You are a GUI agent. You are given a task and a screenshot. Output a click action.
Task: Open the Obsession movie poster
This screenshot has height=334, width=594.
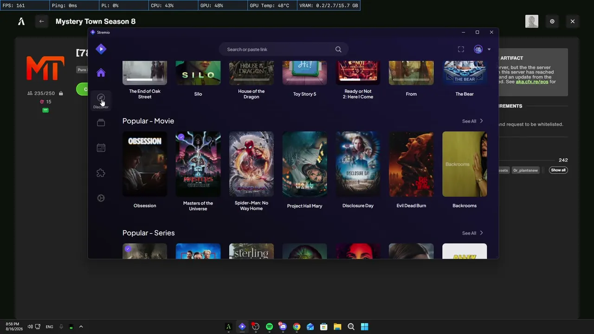pos(145,164)
